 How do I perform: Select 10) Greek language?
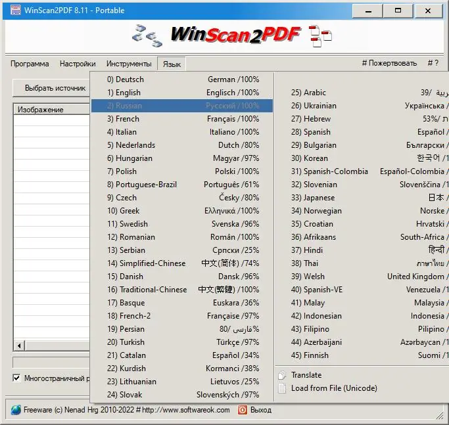coord(182,211)
